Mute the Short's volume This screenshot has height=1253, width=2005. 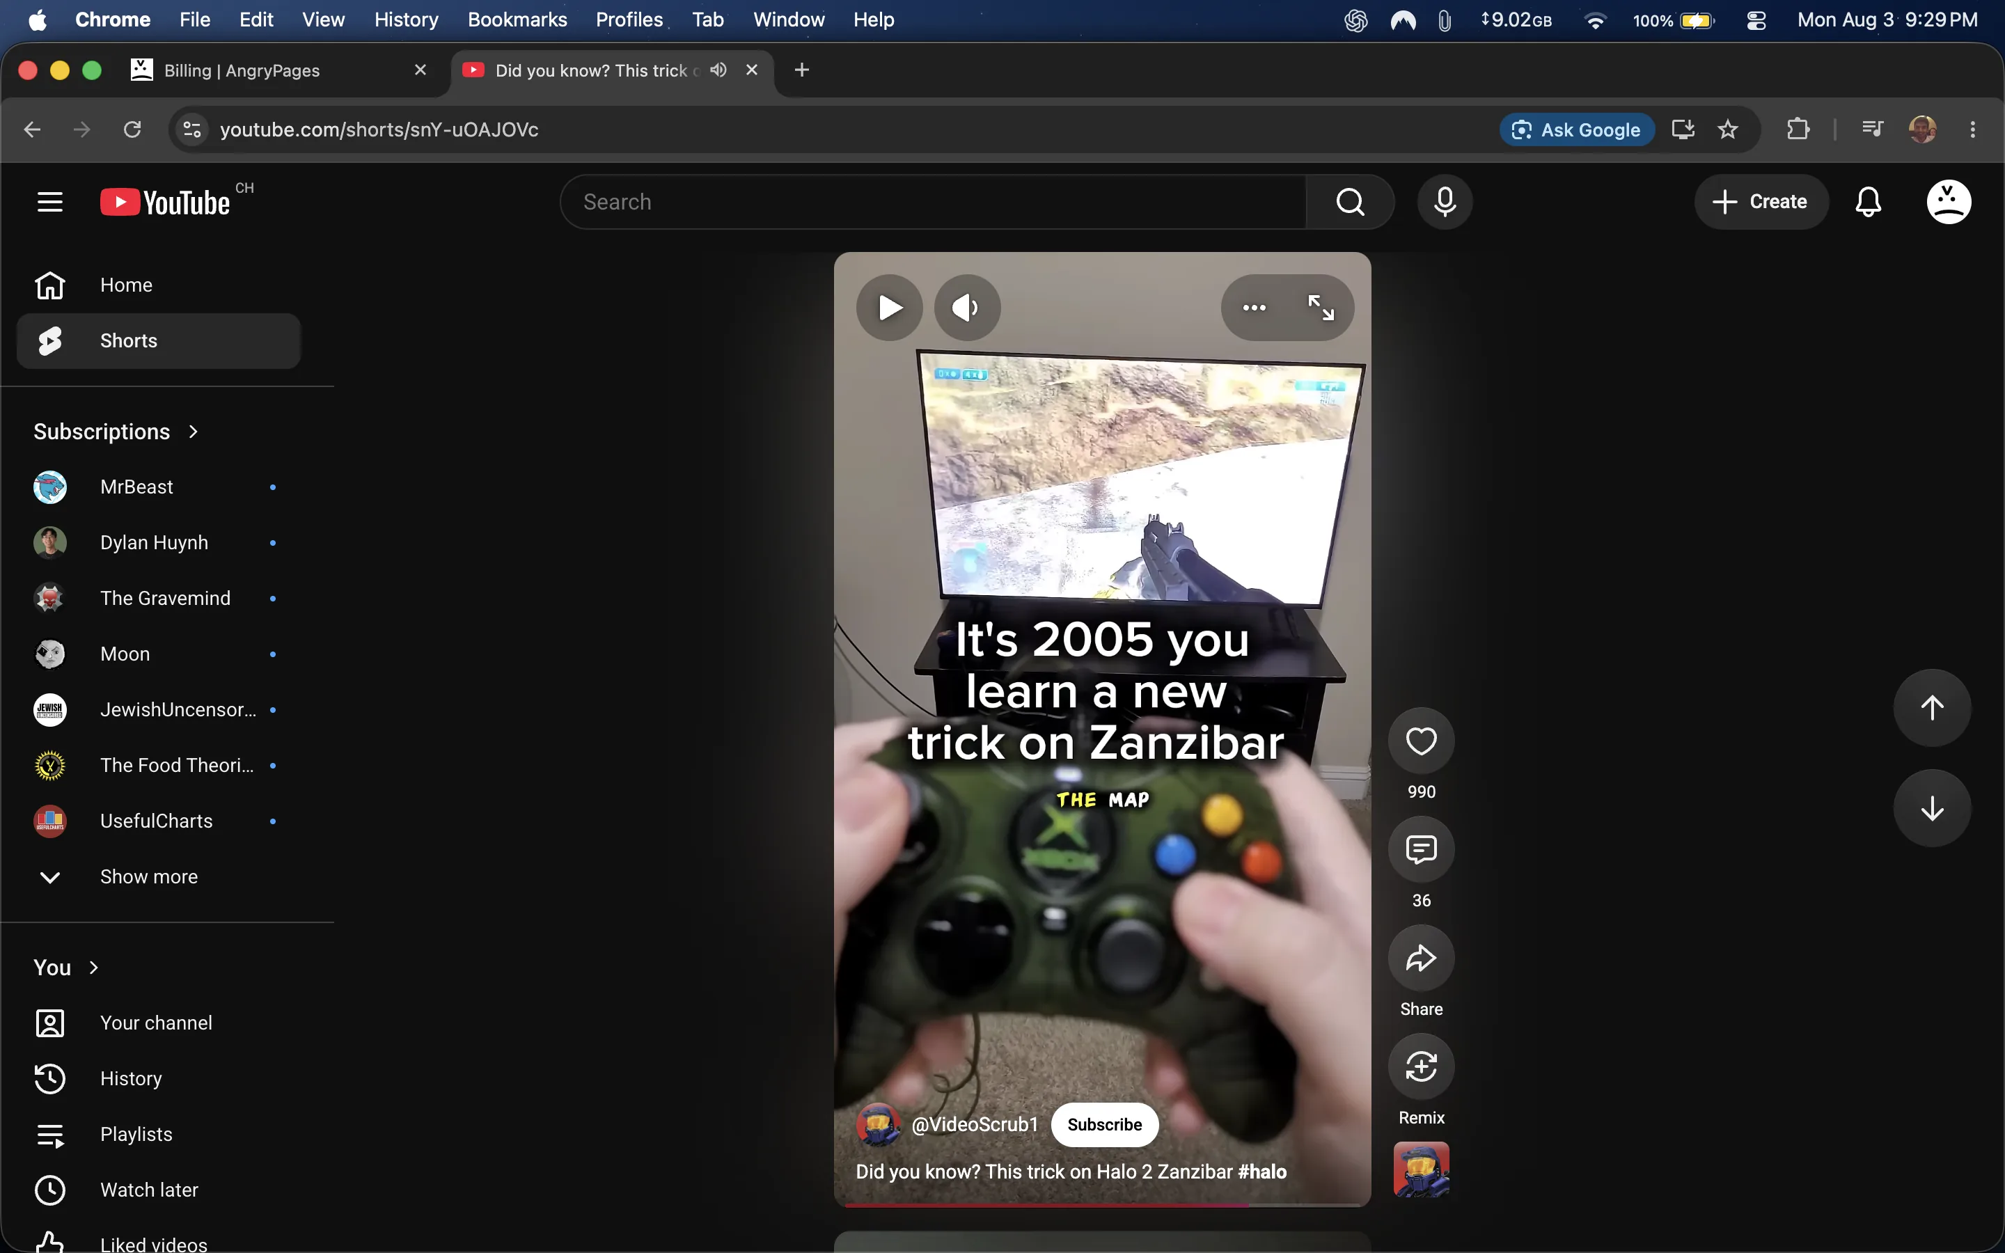pos(967,308)
